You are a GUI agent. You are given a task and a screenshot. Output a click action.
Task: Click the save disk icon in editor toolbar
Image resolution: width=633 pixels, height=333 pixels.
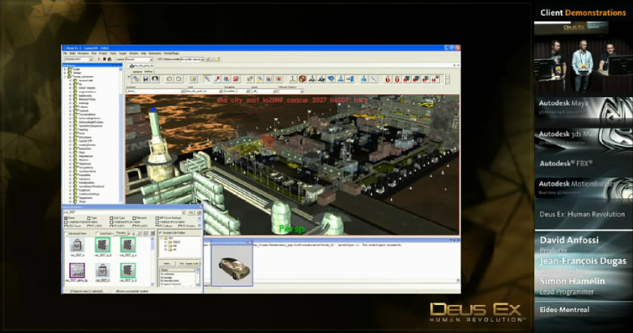[145, 78]
